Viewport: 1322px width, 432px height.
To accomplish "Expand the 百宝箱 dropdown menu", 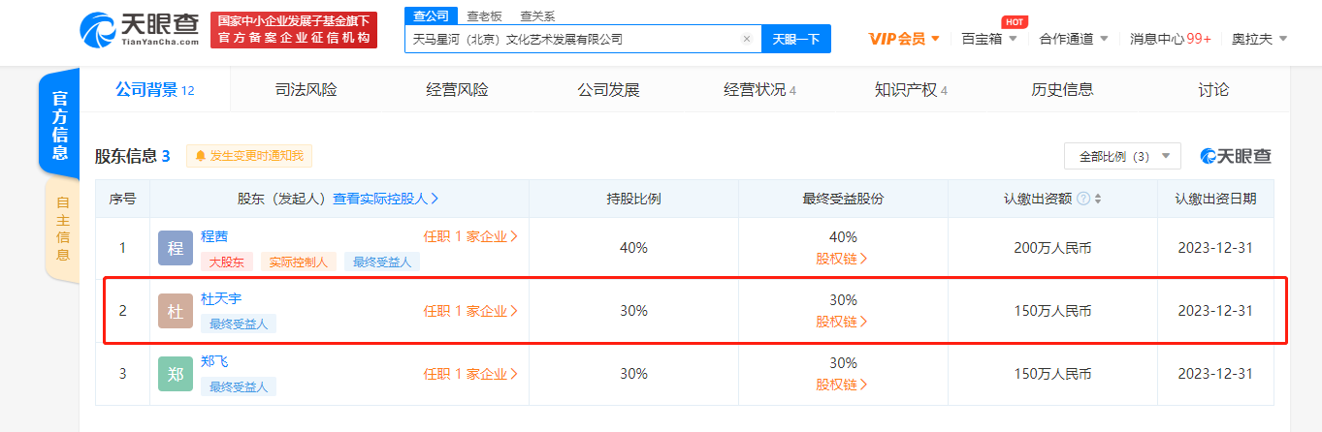I will 988,39.
